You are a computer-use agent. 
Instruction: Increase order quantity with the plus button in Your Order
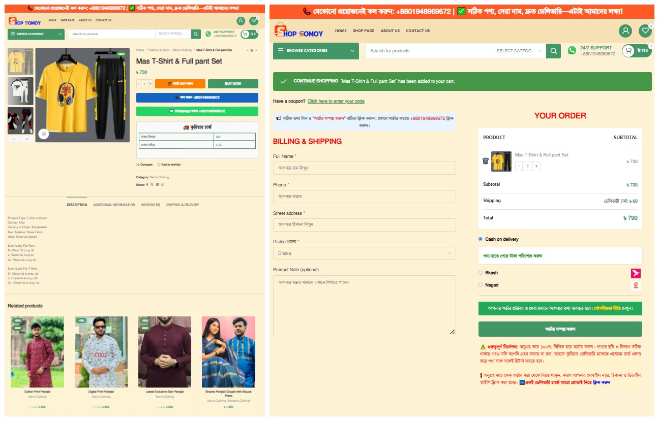point(536,166)
